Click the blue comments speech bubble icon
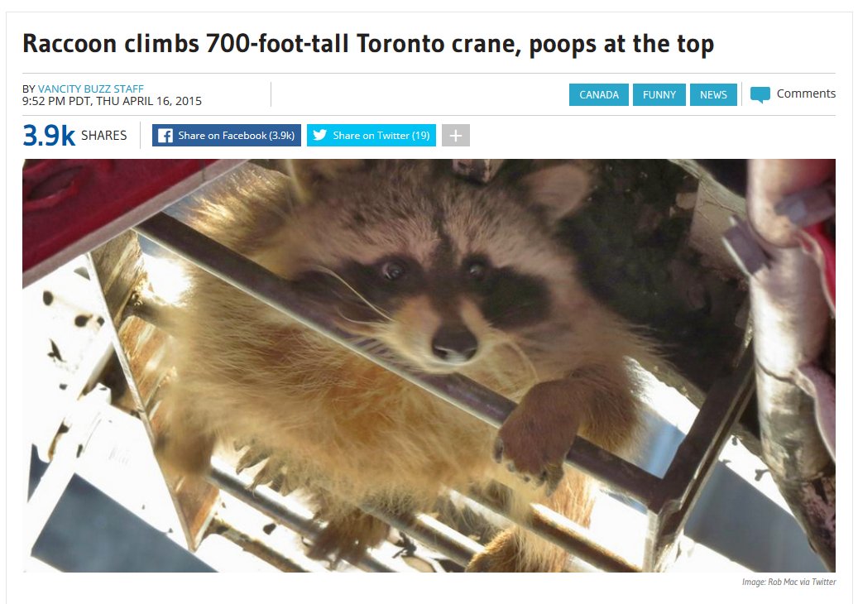The width and height of the screenshot is (858, 604). point(760,94)
